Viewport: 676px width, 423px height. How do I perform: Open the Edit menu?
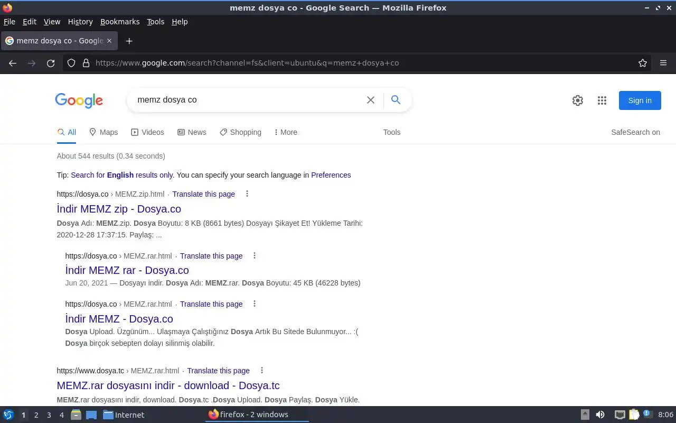click(x=30, y=22)
